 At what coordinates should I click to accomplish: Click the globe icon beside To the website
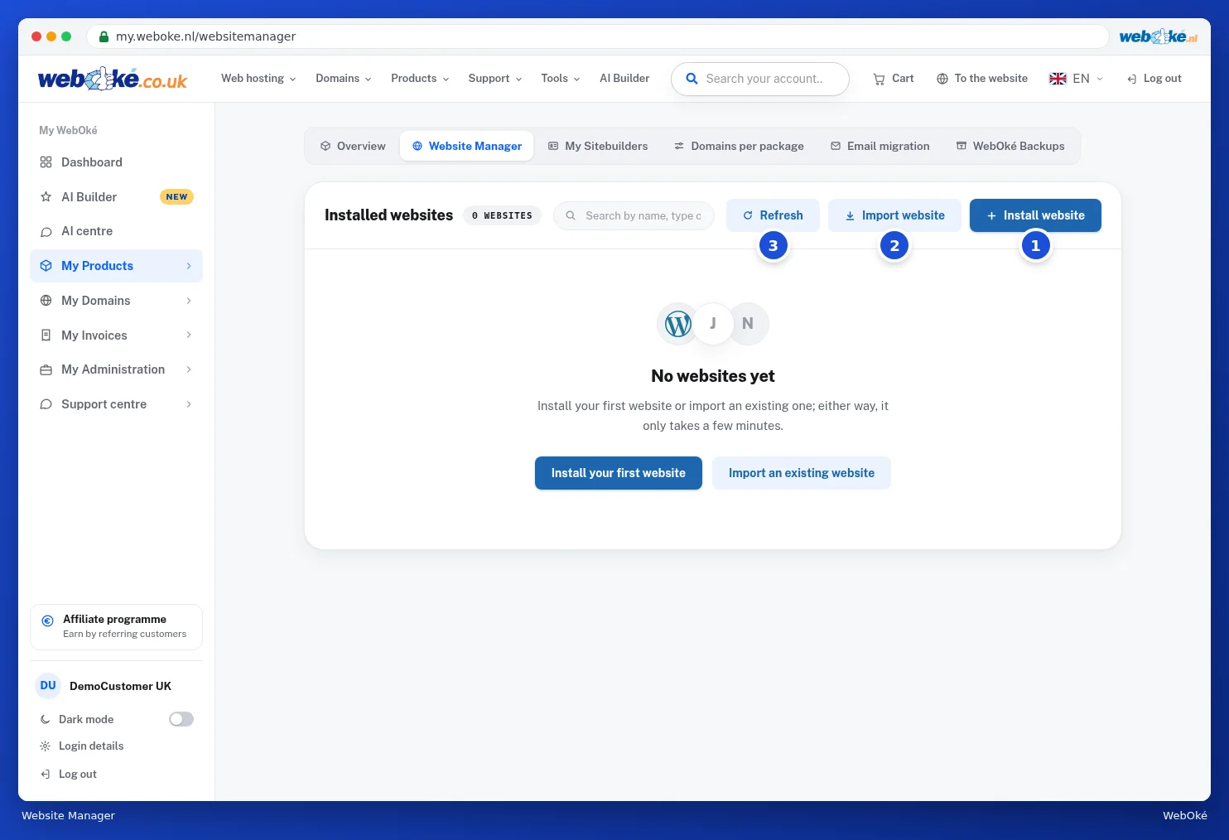coord(942,79)
